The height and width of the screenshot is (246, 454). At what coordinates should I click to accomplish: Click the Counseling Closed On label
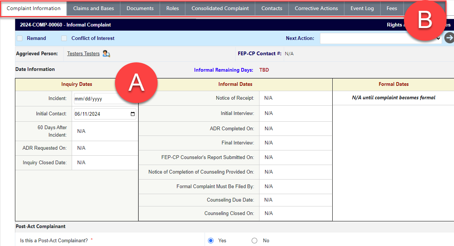point(229,213)
